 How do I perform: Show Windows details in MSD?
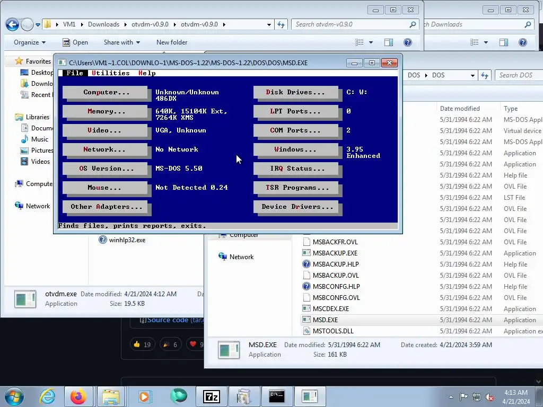click(297, 149)
